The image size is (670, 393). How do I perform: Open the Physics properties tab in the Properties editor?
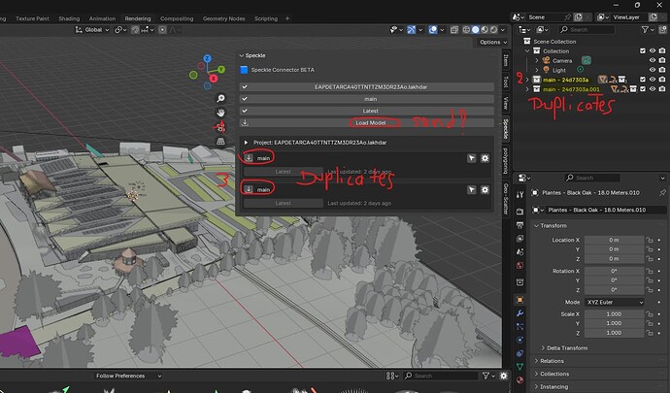tap(520, 340)
